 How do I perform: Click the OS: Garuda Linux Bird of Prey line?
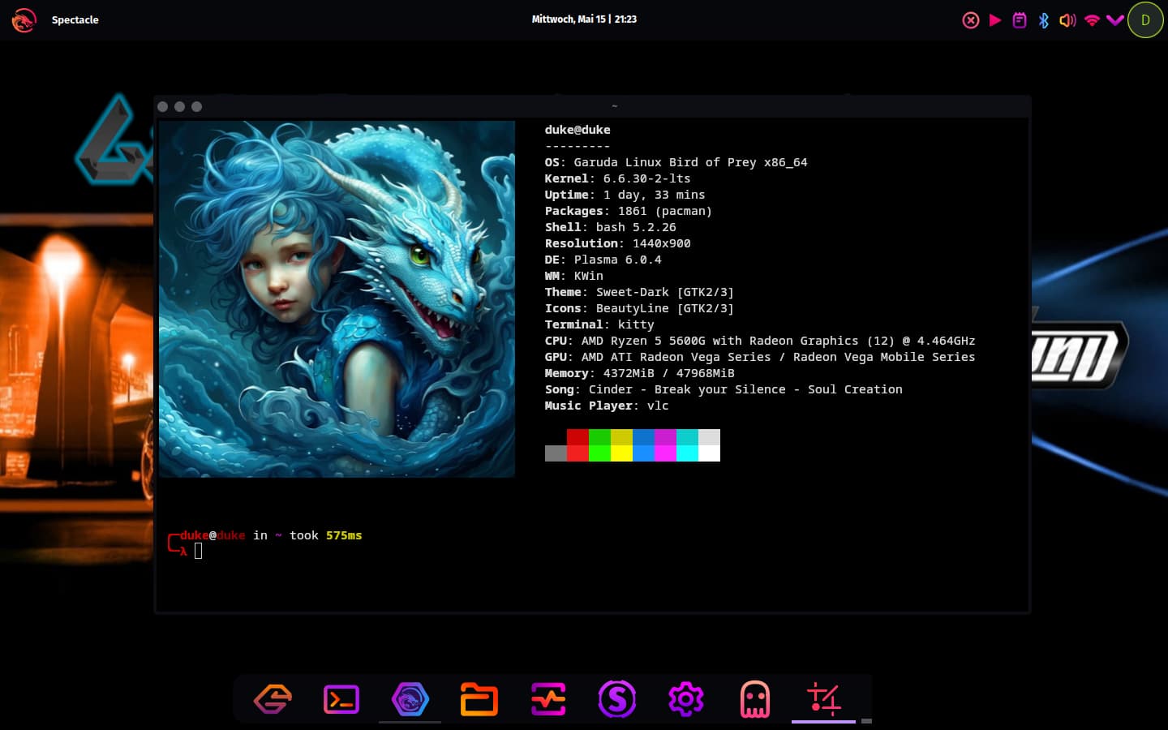676,162
